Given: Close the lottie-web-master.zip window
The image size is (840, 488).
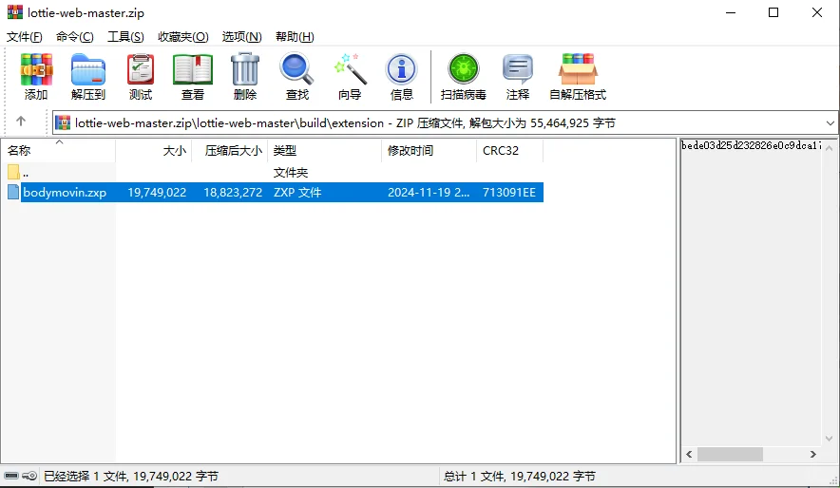Looking at the screenshot, I should 817,12.
